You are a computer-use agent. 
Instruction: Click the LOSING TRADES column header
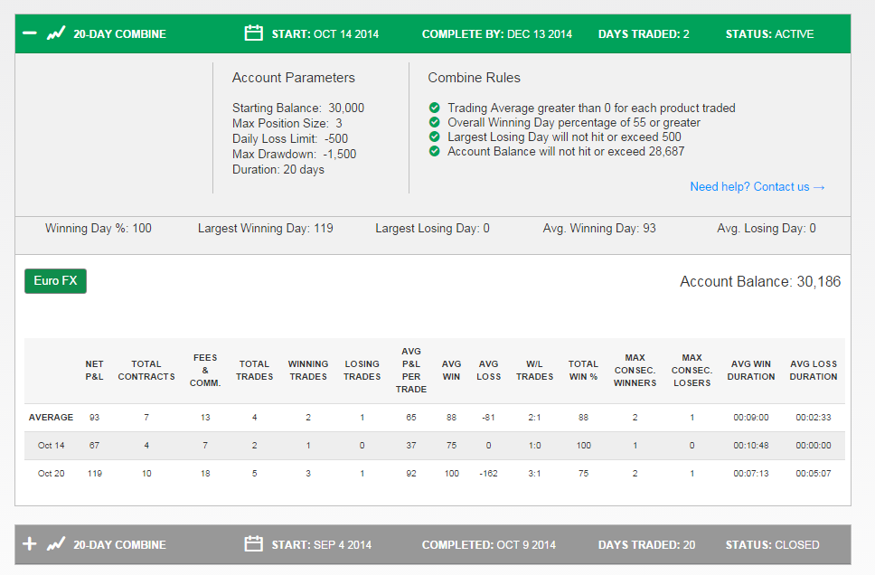tap(362, 370)
